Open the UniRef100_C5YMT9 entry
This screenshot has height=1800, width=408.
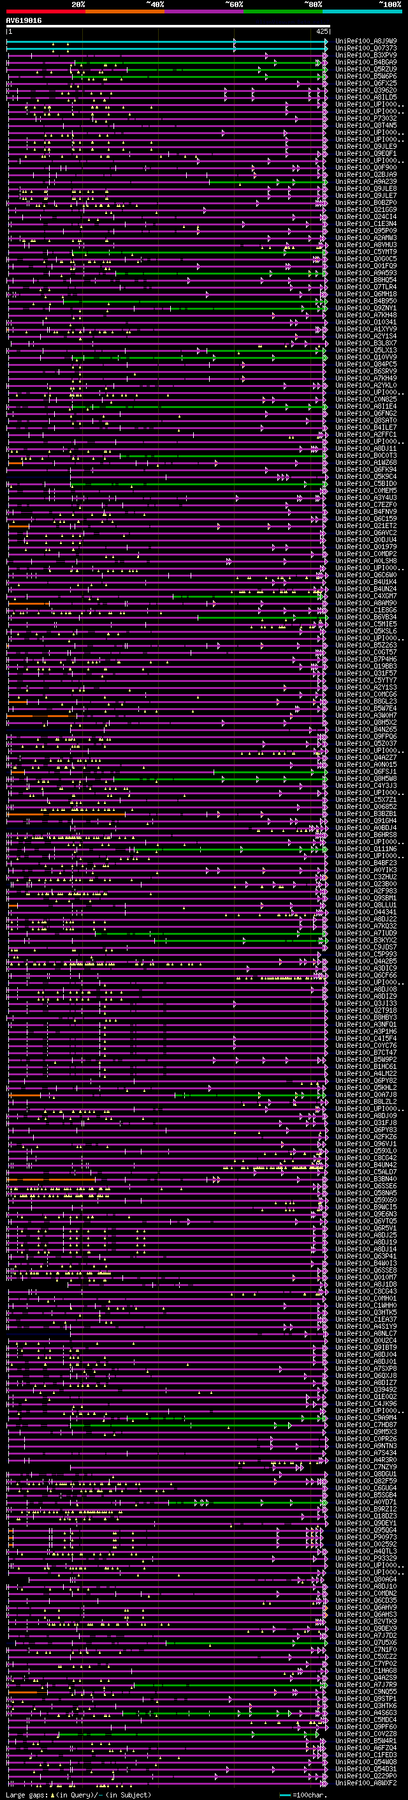(x=366, y=252)
